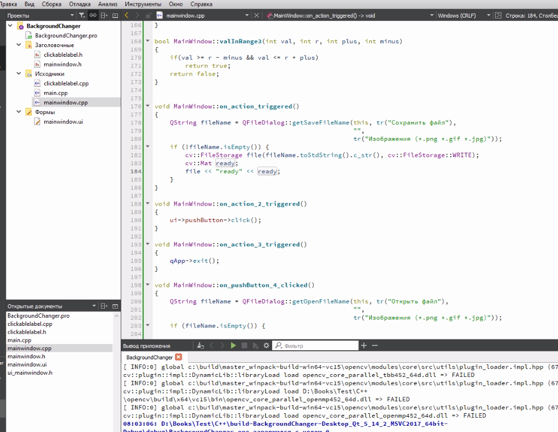Open mainwindow.ui in Open Documents list
The image size is (558, 432).
tap(27, 364)
